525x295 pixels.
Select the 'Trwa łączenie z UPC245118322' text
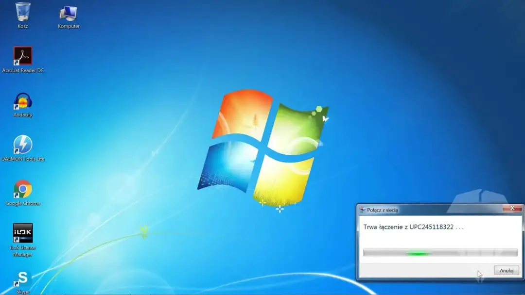click(414, 227)
